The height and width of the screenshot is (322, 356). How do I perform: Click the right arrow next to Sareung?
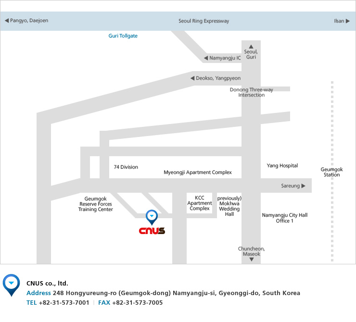304,186
